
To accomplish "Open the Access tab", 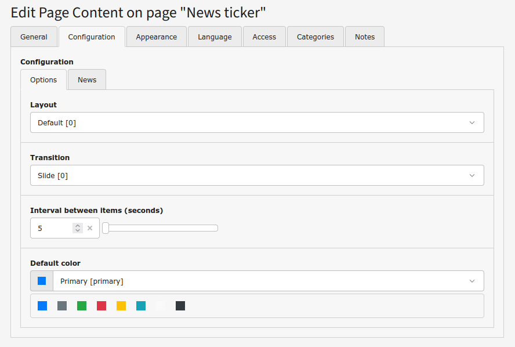I will pos(264,37).
